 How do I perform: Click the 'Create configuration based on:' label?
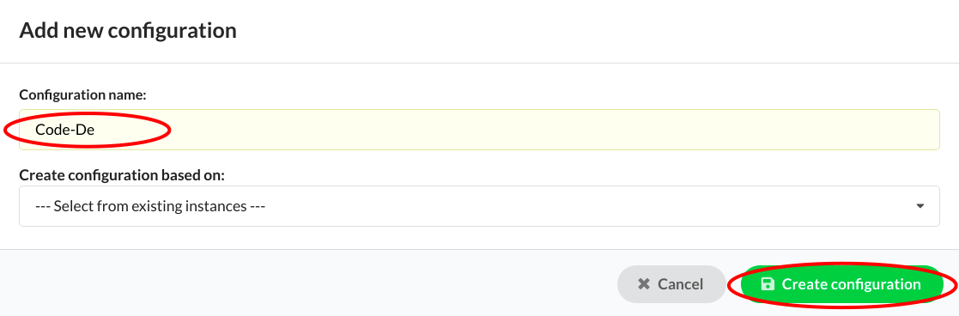point(122,175)
